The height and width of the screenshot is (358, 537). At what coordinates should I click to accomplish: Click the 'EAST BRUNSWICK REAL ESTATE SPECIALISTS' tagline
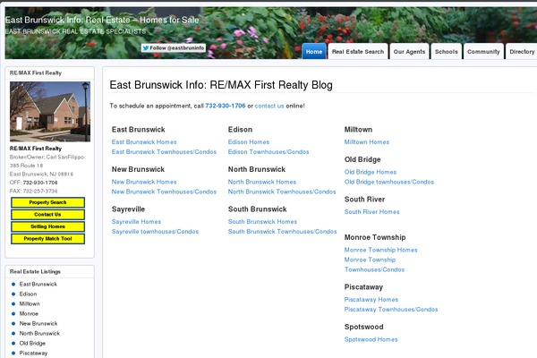pos(75,31)
